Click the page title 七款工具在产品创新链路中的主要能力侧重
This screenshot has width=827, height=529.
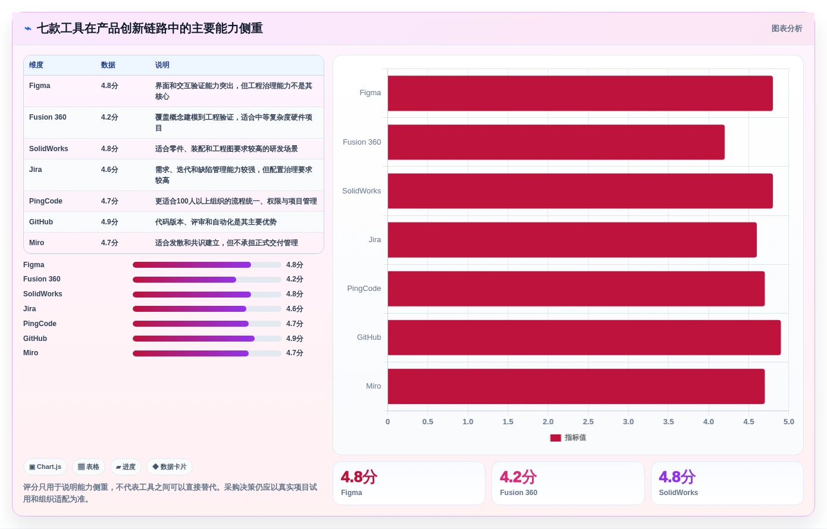150,29
